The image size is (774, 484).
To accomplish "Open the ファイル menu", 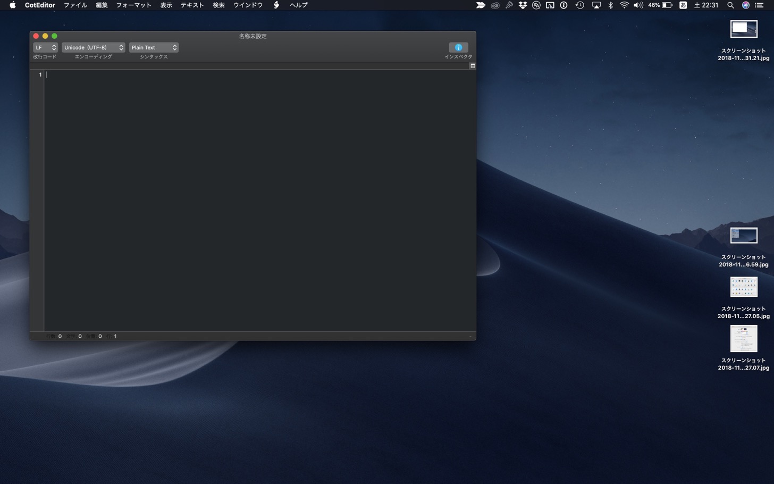I will click(75, 5).
